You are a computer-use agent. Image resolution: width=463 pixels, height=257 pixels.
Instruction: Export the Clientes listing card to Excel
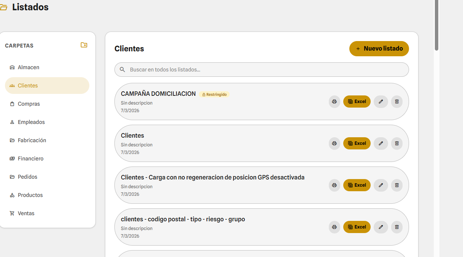pyautogui.click(x=357, y=143)
